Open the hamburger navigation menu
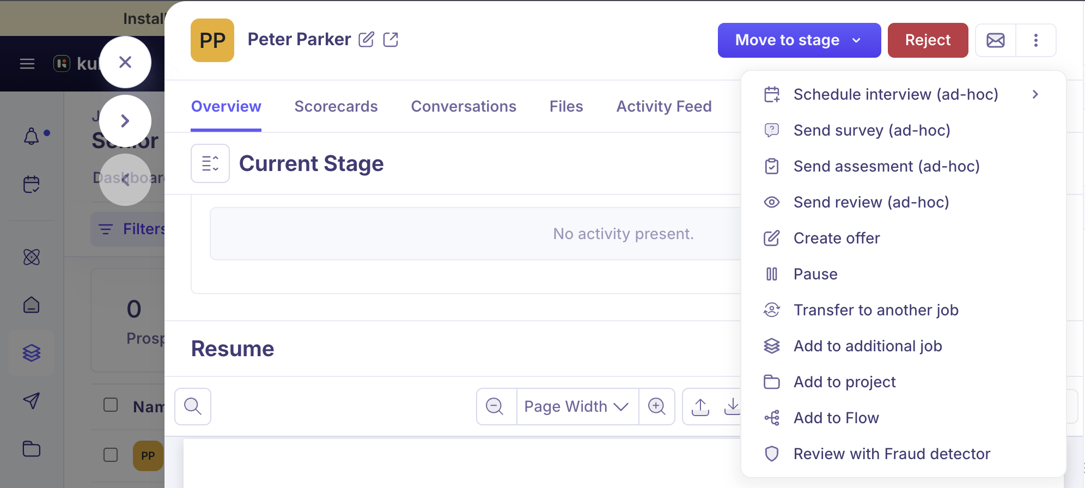1085x488 pixels. (x=27, y=64)
